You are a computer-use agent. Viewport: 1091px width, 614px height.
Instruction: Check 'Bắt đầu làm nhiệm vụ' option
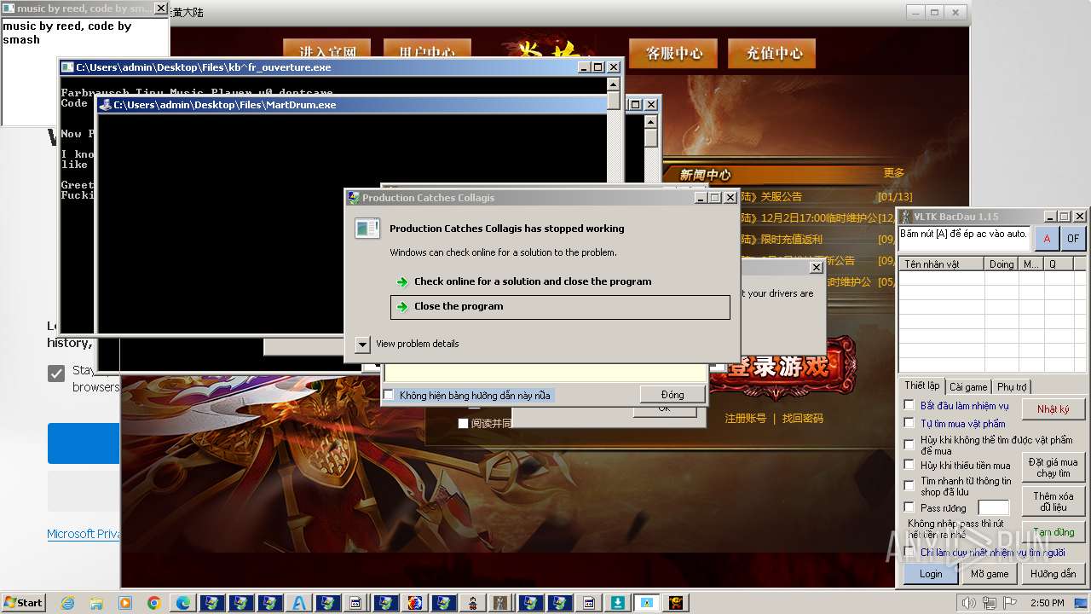point(909,405)
